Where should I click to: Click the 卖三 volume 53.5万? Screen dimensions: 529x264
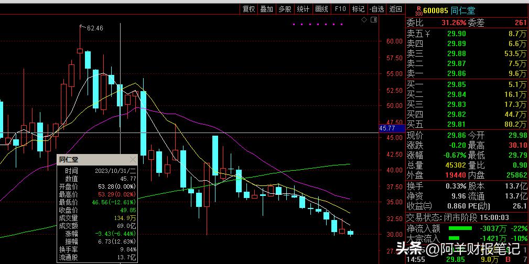click(x=515, y=53)
